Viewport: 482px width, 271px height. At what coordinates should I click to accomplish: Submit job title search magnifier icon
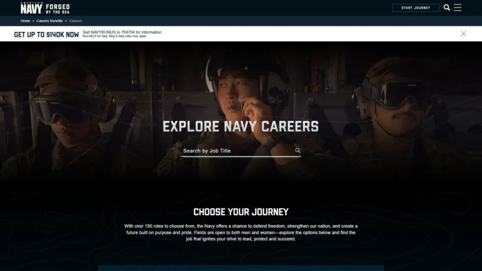297,151
